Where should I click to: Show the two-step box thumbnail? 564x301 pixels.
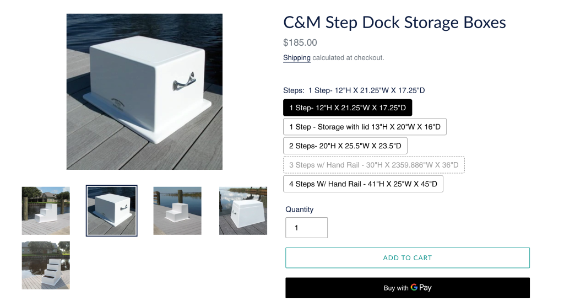pos(177,211)
